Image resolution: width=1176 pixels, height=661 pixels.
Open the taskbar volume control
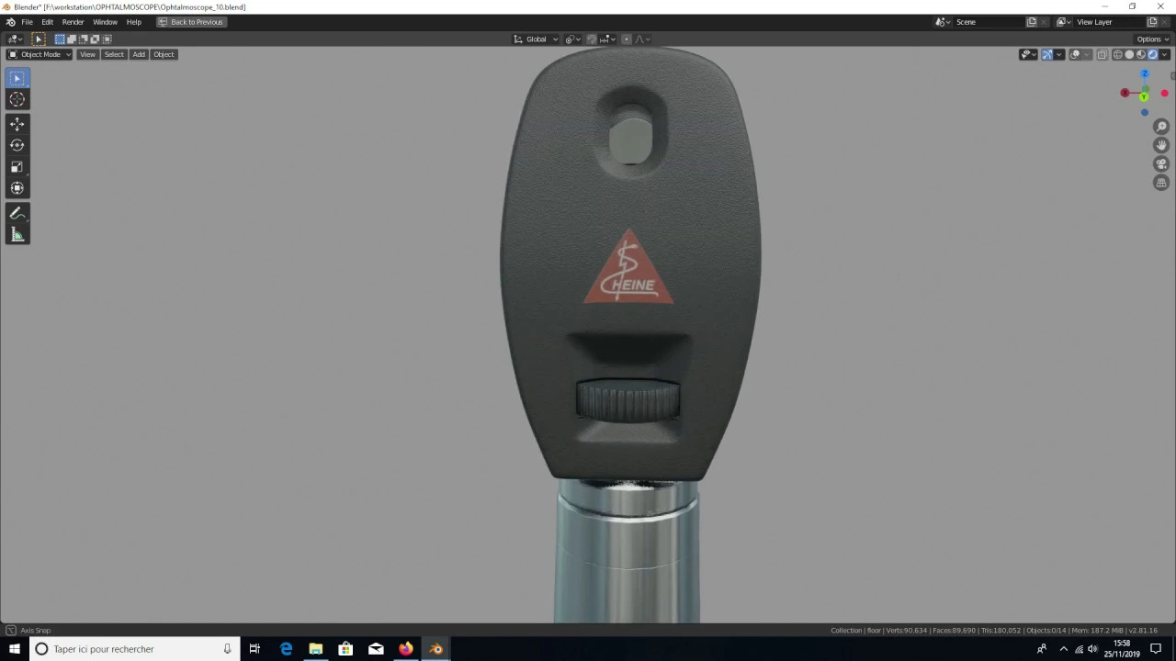[1092, 649]
